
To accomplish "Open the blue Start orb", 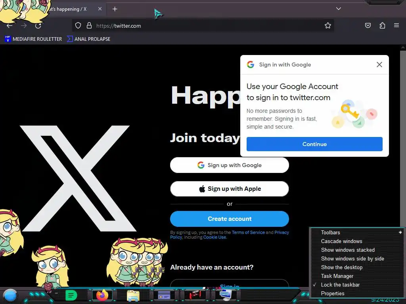I will coord(10,296).
